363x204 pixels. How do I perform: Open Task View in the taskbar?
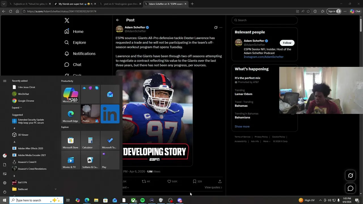pos(68,200)
